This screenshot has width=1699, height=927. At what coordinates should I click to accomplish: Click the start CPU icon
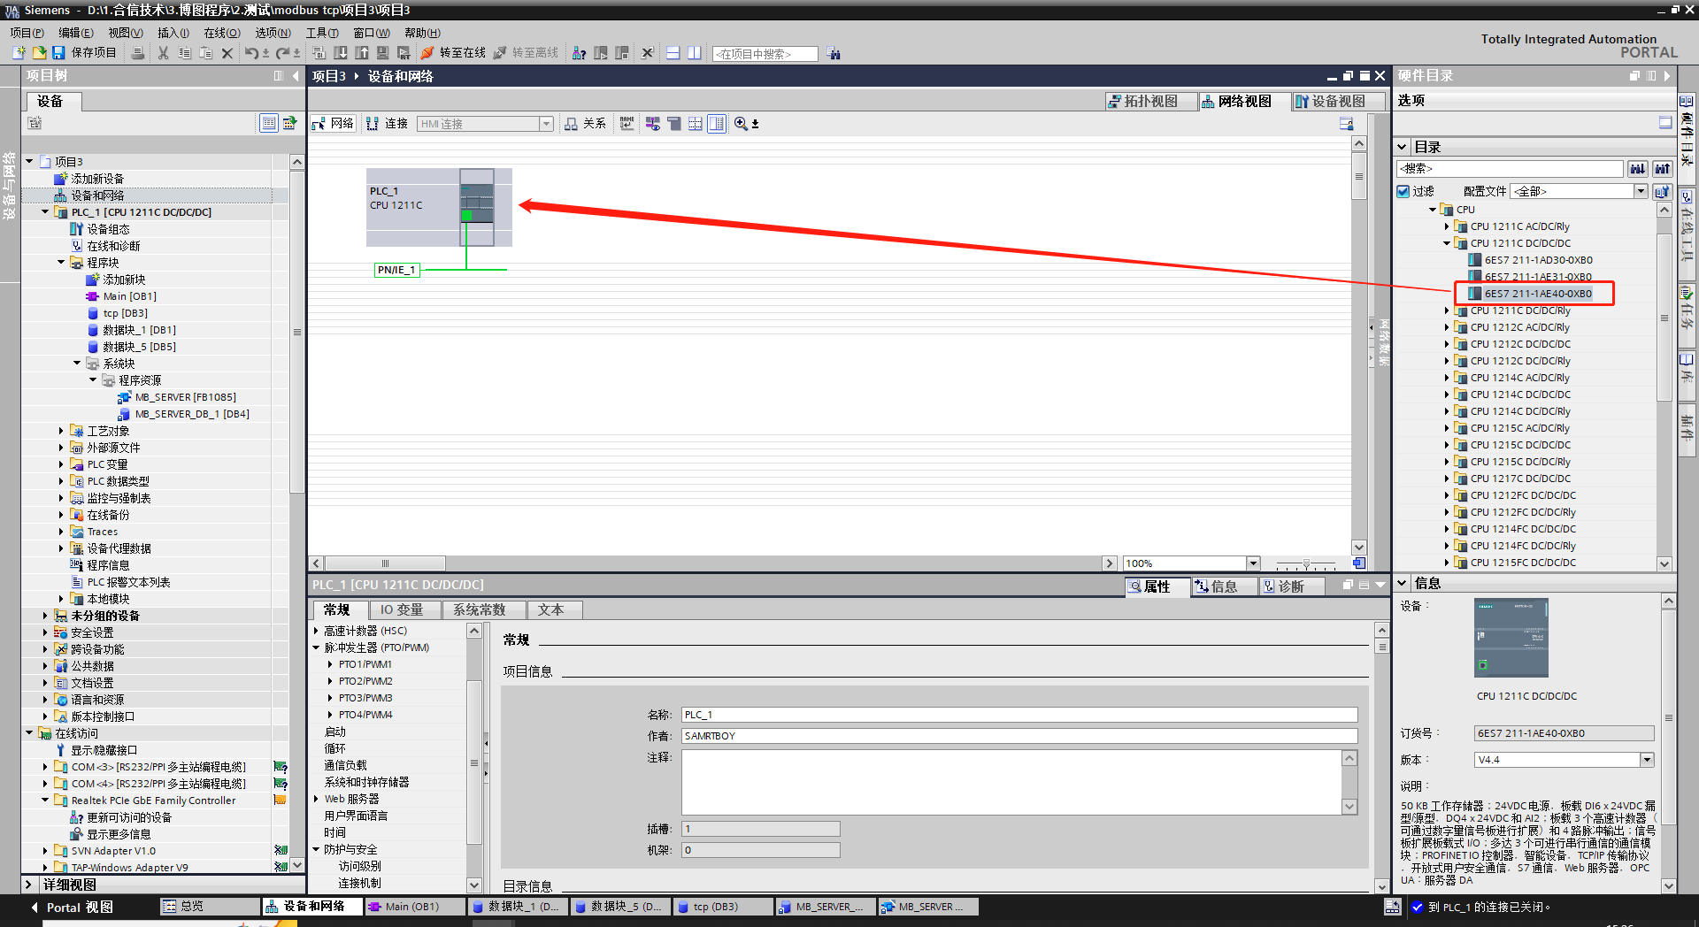(601, 53)
